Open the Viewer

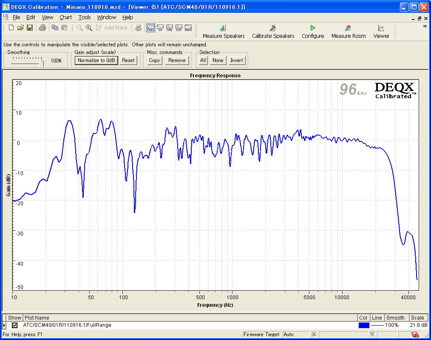coord(381,31)
